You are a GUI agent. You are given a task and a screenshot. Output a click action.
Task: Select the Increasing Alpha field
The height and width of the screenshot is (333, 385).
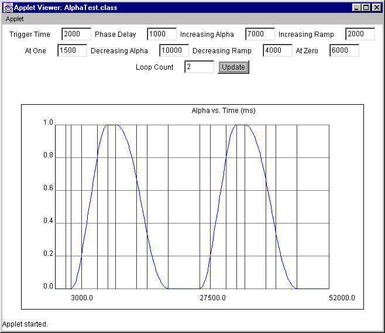[x=260, y=34]
